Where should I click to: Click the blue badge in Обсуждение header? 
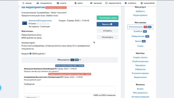point(77,60)
